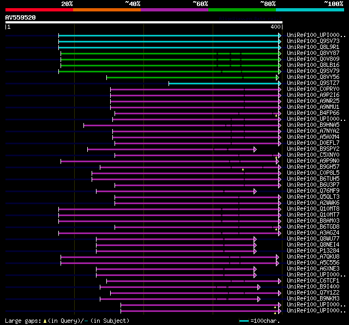Open hit UniRef100_C5XNY0
The width and height of the screenshot is (349, 325).
(x=313, y=155)
